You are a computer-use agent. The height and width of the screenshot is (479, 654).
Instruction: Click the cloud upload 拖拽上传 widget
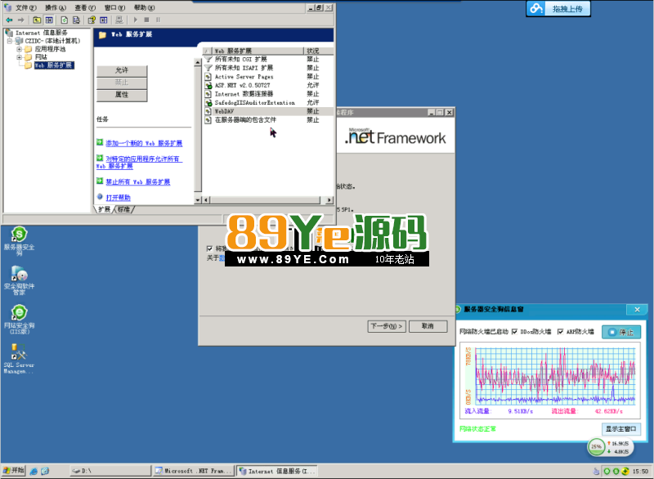click(x=558, y=8)
